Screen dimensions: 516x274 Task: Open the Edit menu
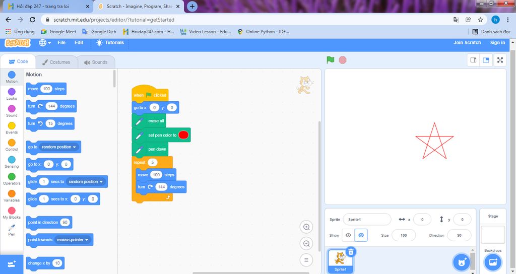pos(79,43)
